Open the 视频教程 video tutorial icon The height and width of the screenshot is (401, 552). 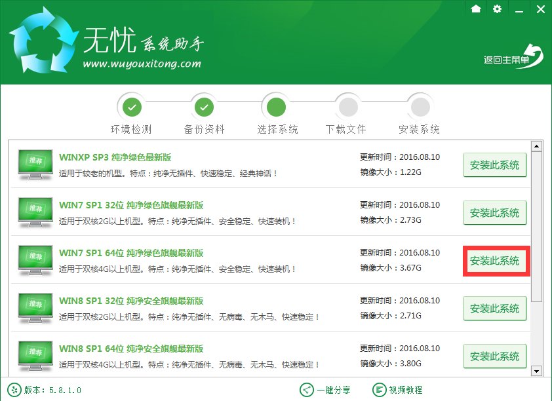click(x=380, y=390)
